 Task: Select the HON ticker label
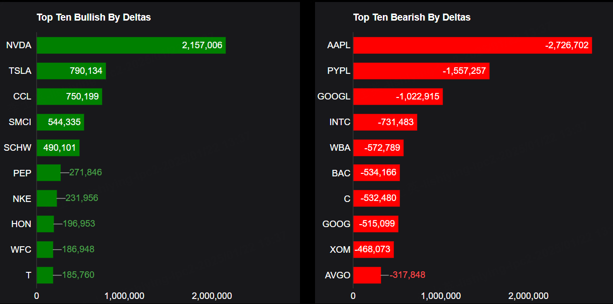(21, 224)
